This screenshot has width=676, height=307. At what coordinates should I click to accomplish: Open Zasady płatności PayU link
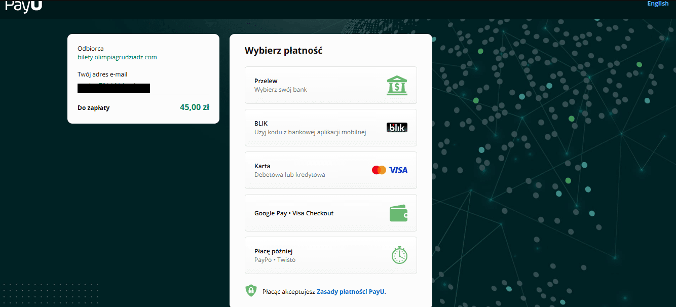[350, 292]
